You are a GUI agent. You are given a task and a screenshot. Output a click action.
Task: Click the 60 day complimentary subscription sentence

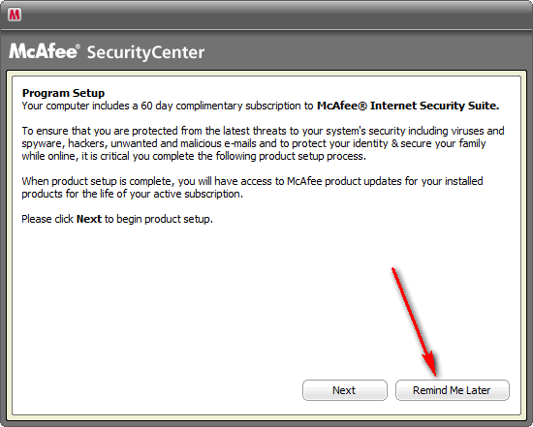click(x=261, y=106)
